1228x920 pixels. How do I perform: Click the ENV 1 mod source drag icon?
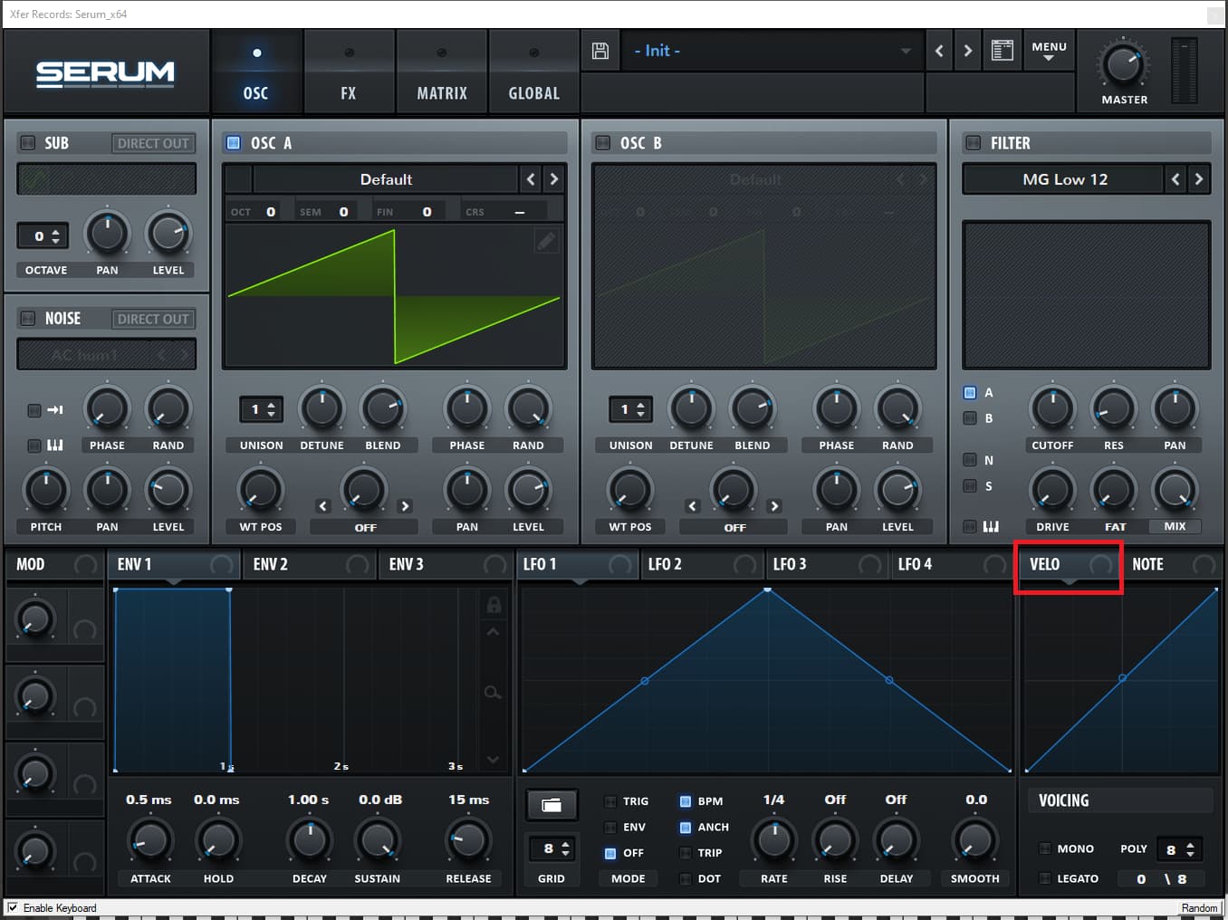coord(221,565)
